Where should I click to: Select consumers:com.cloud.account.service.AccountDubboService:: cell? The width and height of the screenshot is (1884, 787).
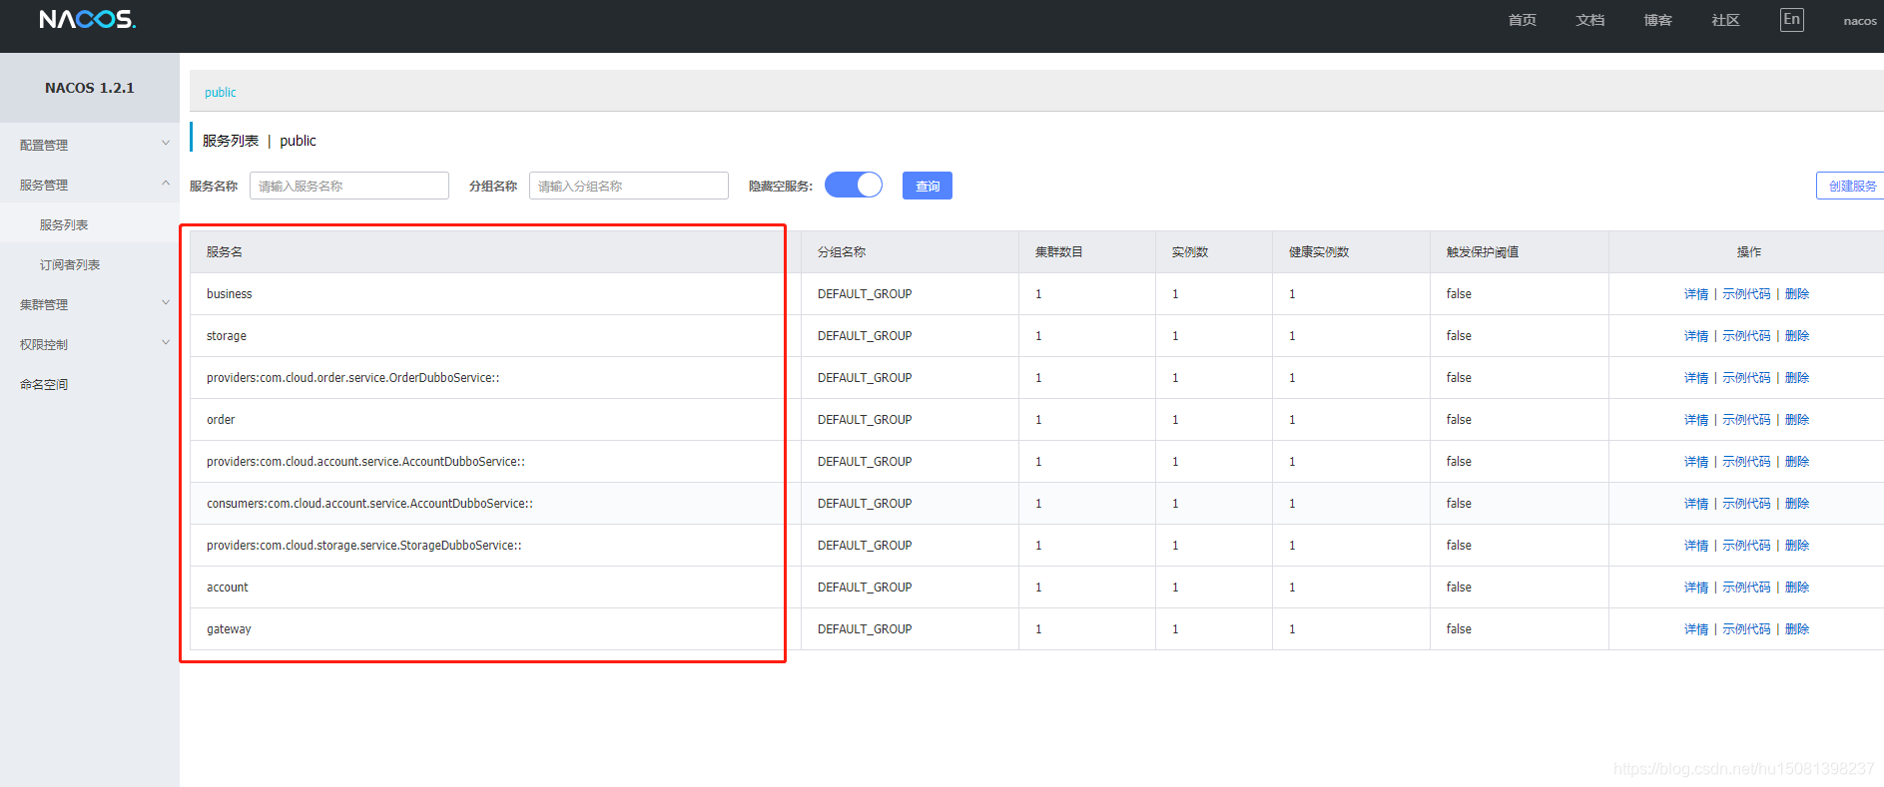click(x=495, y=504)
